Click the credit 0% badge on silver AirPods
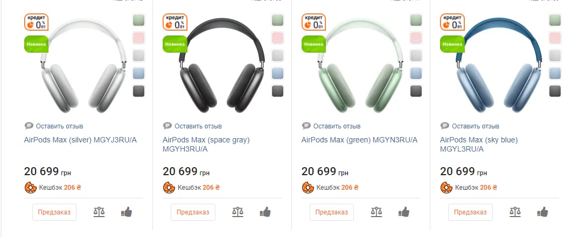 click(x=36, y=23)
